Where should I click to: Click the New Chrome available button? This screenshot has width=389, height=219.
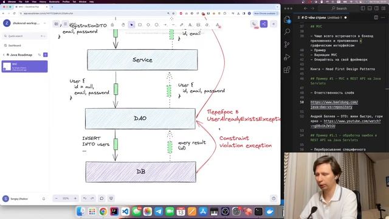[x=265, y=13]
